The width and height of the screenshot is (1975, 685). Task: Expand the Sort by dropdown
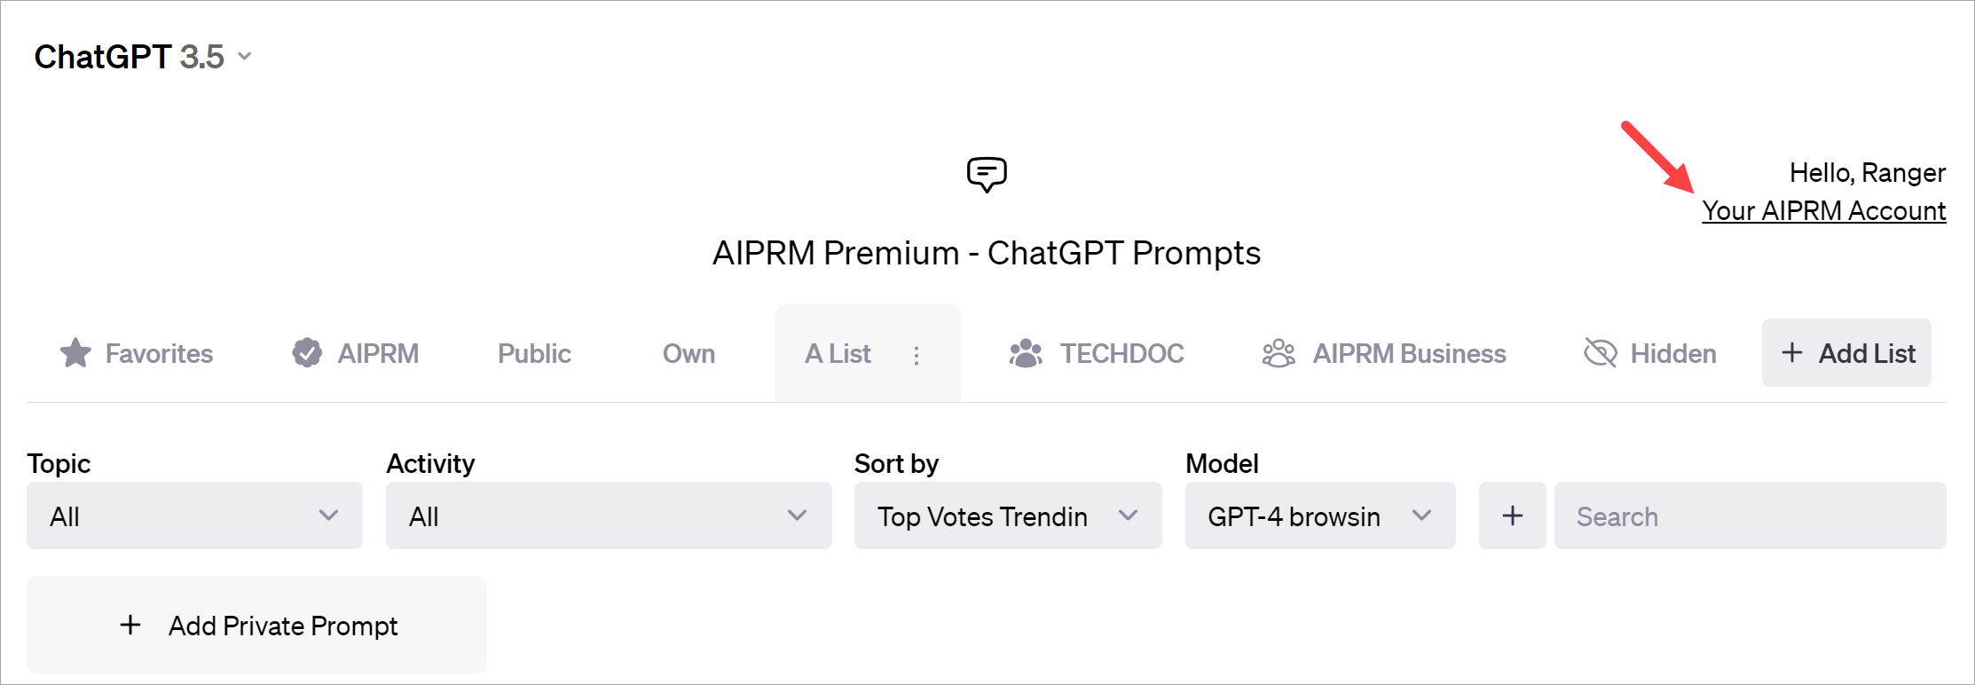(1008, 516)
